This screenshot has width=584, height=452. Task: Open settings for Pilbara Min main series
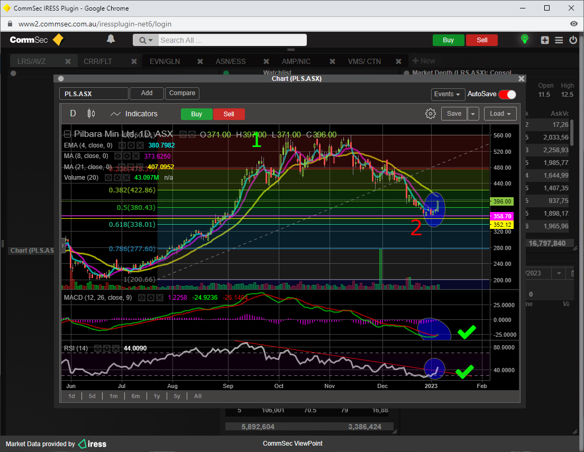192,134
